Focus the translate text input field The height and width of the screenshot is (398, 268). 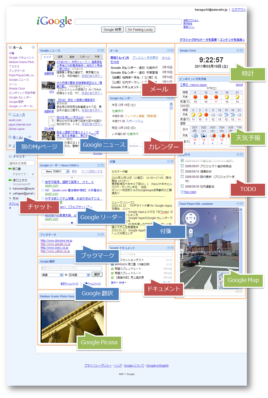[x=72, y=268]
